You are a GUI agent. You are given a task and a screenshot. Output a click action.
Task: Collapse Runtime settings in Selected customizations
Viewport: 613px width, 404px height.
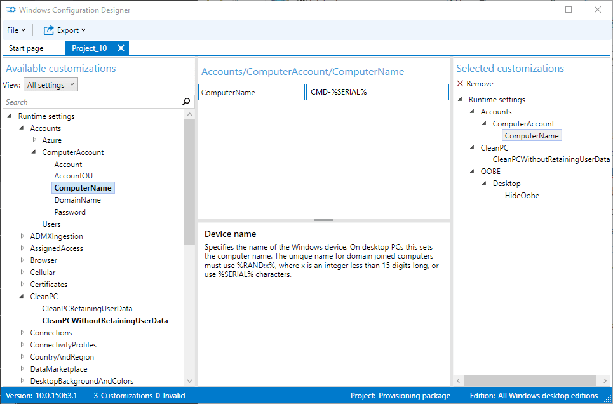pyautogui.click(x=460, y=99)
